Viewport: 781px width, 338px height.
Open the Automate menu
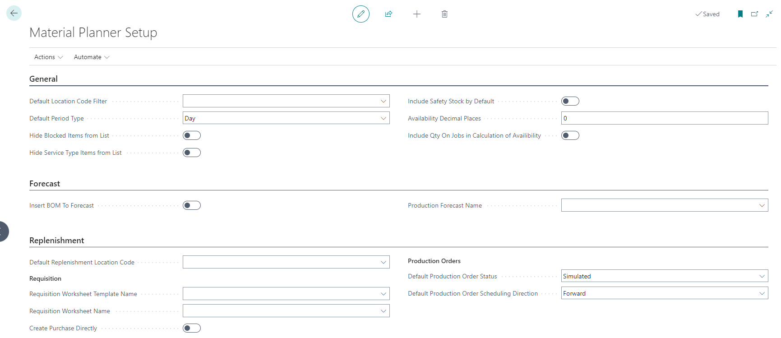pos(92,57)
